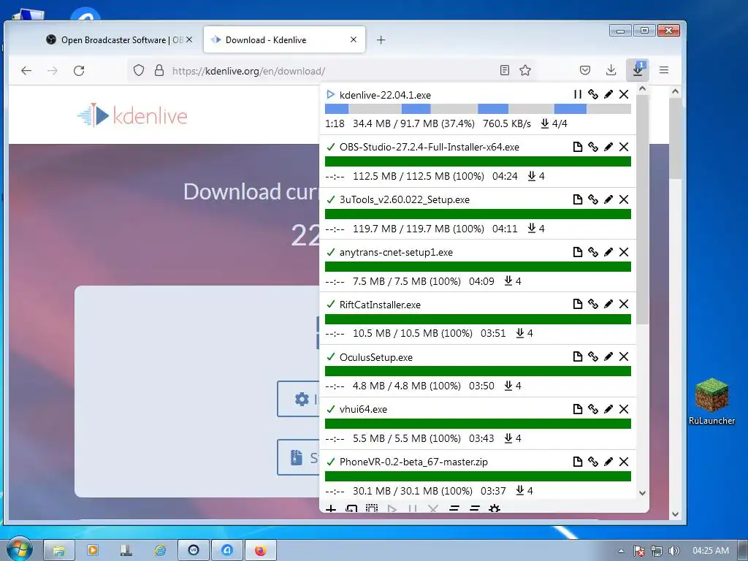Bookmark this page with star icon
This screenshot has width=748, height=561.
pyautogui.click(x=525, y=71)
